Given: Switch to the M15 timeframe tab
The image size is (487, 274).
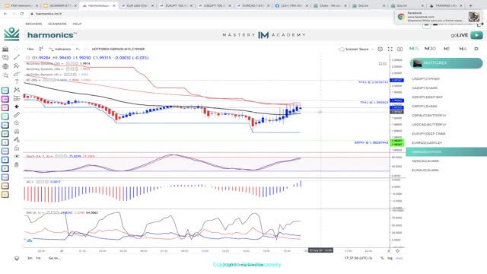Looking at the screenshot, I should (x=414, y=49).
